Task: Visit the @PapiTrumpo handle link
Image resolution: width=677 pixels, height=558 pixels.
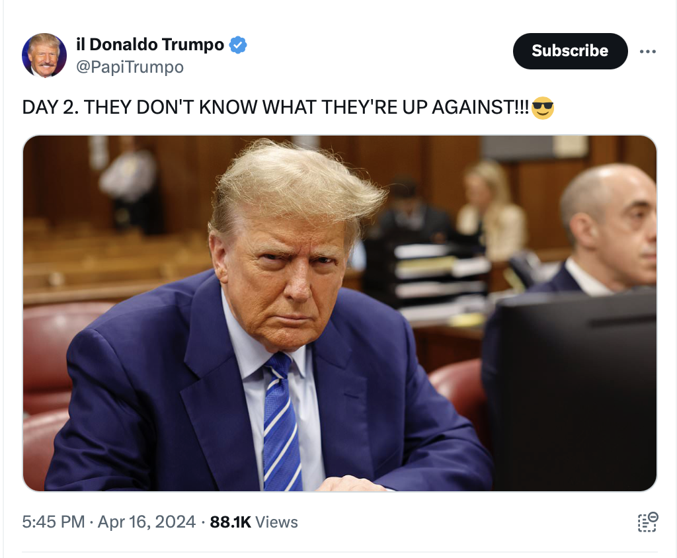Action: click(x=130, y=67)
